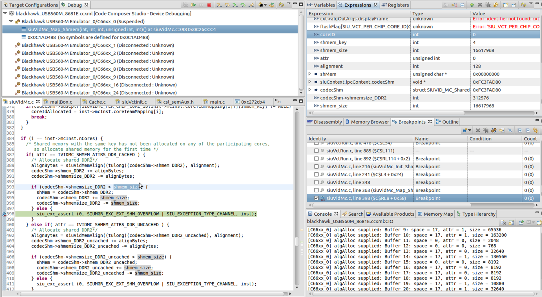Open Disassembly tab
Screen dimensions: 542x297
click(x=324, y=122)
